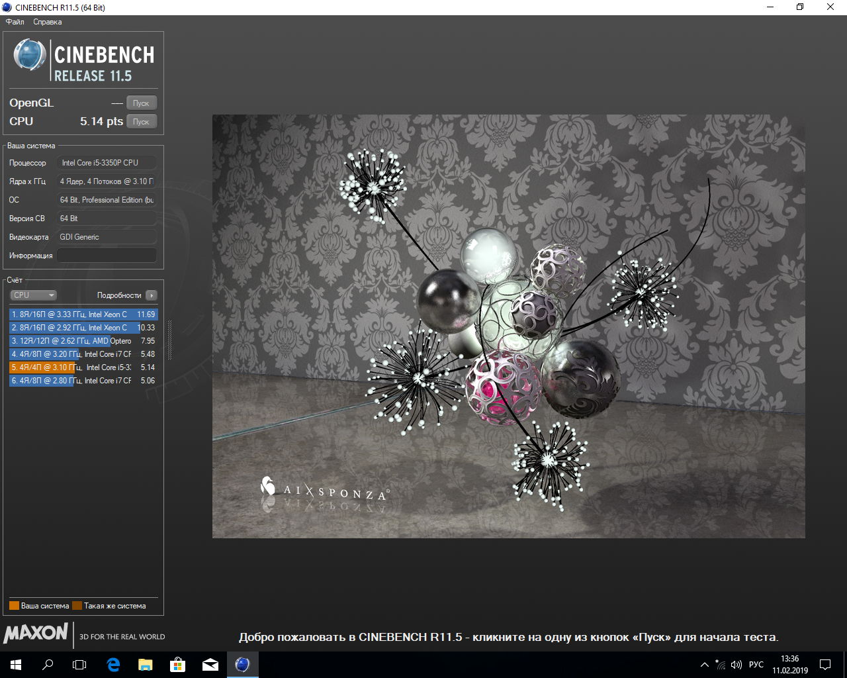Select ranking row 3 AMD Opteron 7.95
Screen dimensions: 847x678
(x=83, y=341)
